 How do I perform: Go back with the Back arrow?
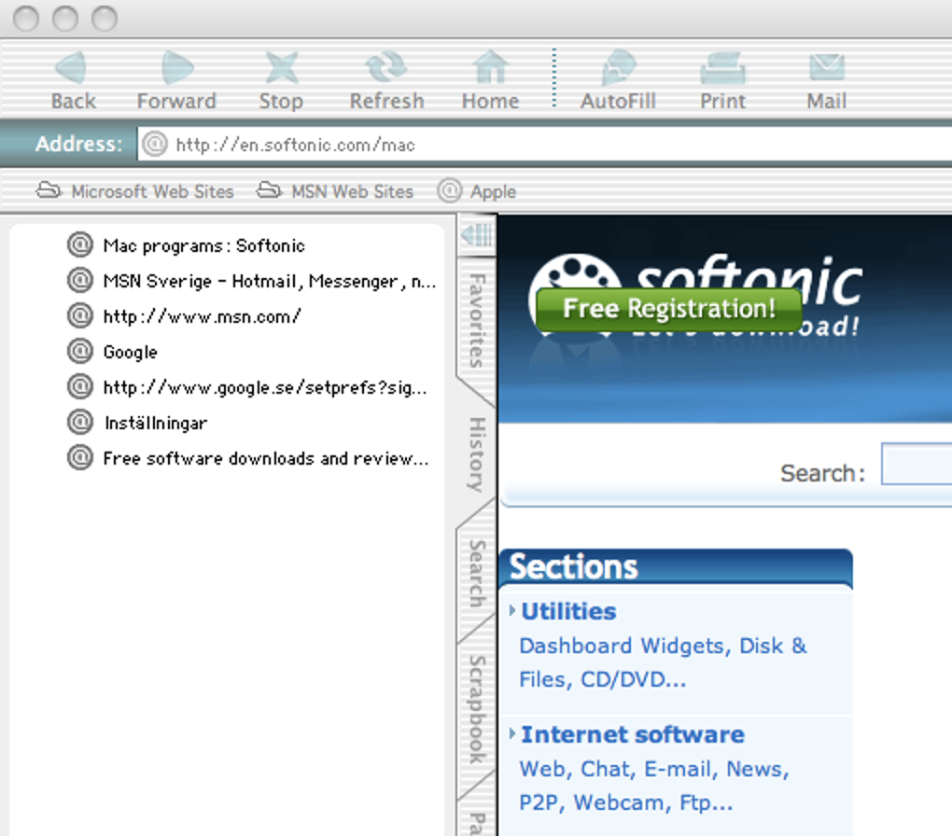pos(72,67)
